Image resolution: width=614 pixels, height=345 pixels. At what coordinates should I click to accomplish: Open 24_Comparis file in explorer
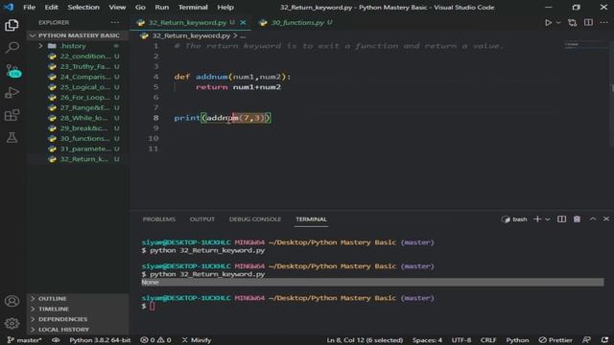[79, 77]
